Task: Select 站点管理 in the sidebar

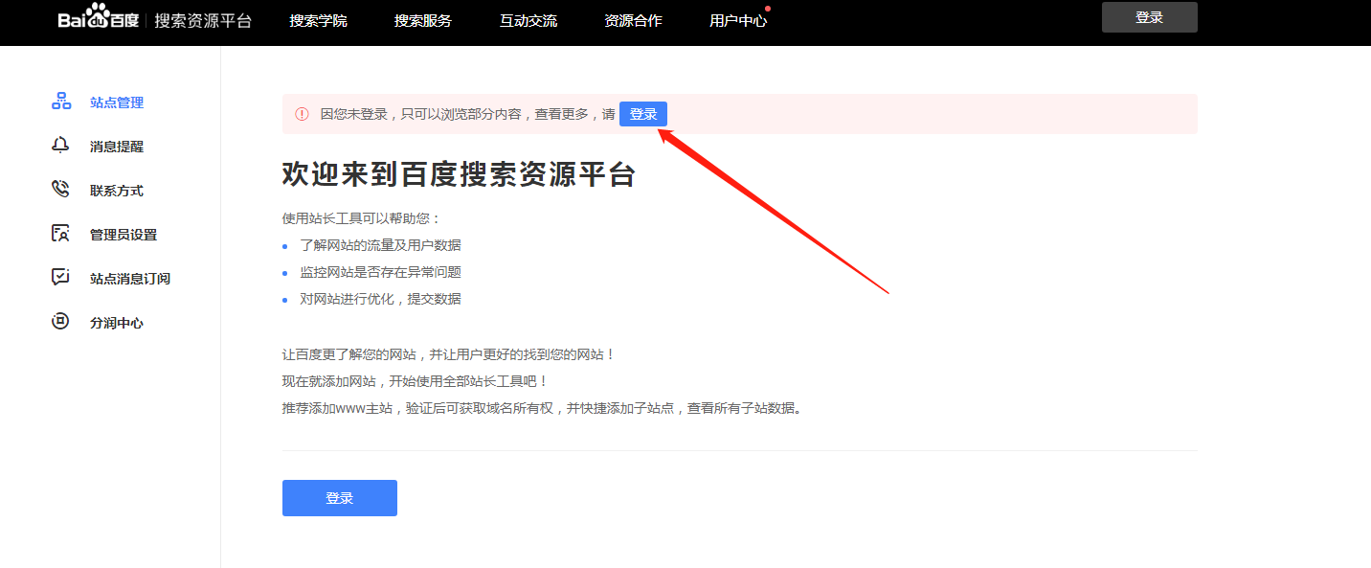Action: (x=117, y=102)
